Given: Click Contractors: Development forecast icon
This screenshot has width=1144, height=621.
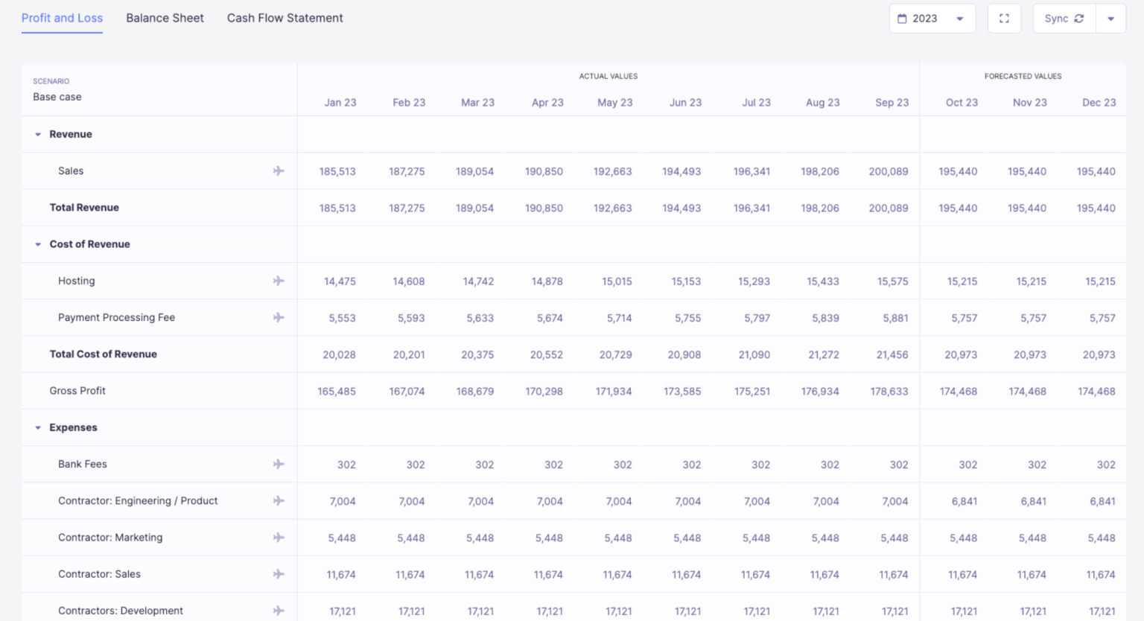Looking at the screenshot, I should click(279, 611).
